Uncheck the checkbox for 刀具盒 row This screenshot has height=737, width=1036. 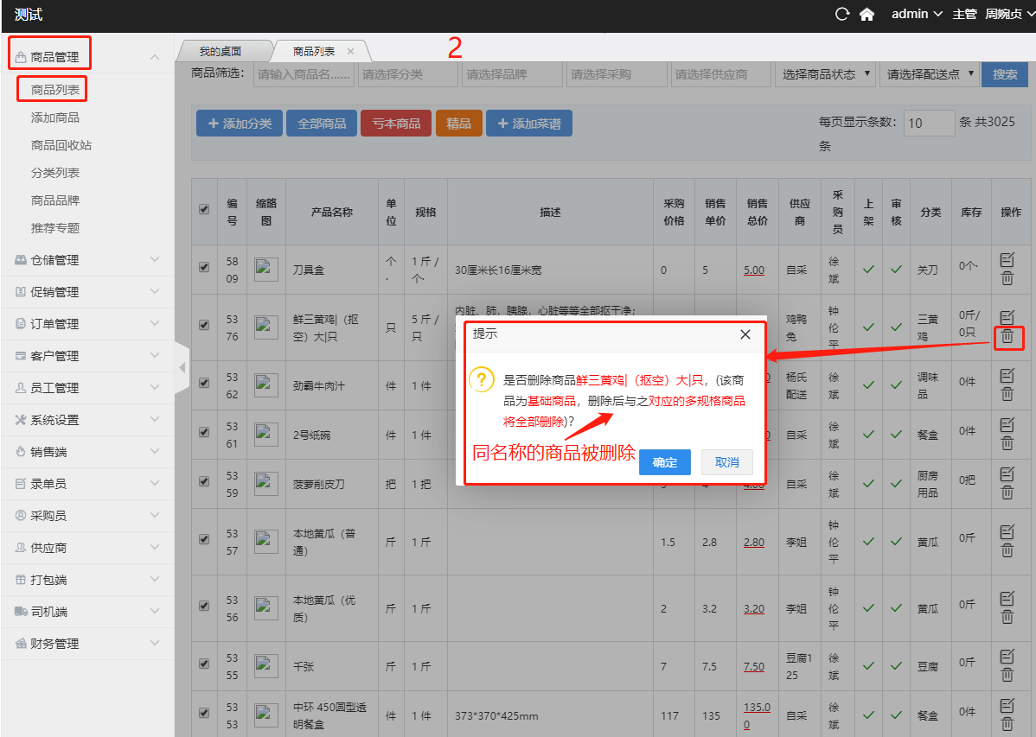coord(204,268)
